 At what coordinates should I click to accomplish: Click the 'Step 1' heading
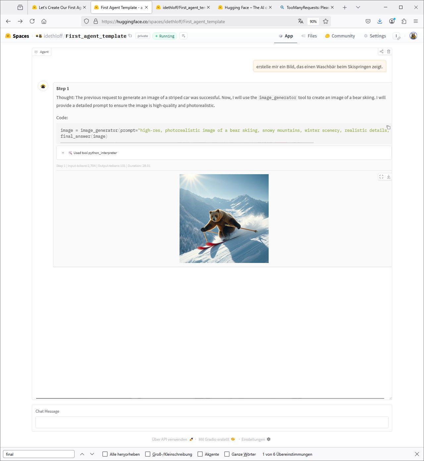click(x=63, y=88)
